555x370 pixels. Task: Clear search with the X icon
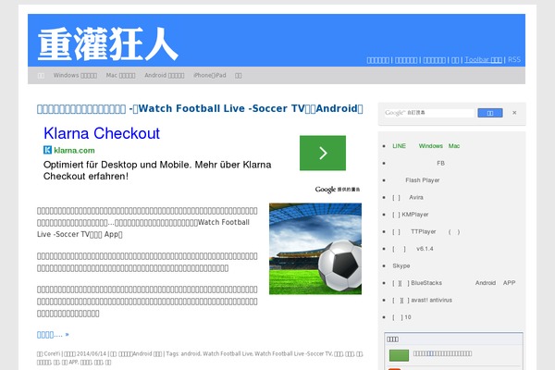pos(514,113)
